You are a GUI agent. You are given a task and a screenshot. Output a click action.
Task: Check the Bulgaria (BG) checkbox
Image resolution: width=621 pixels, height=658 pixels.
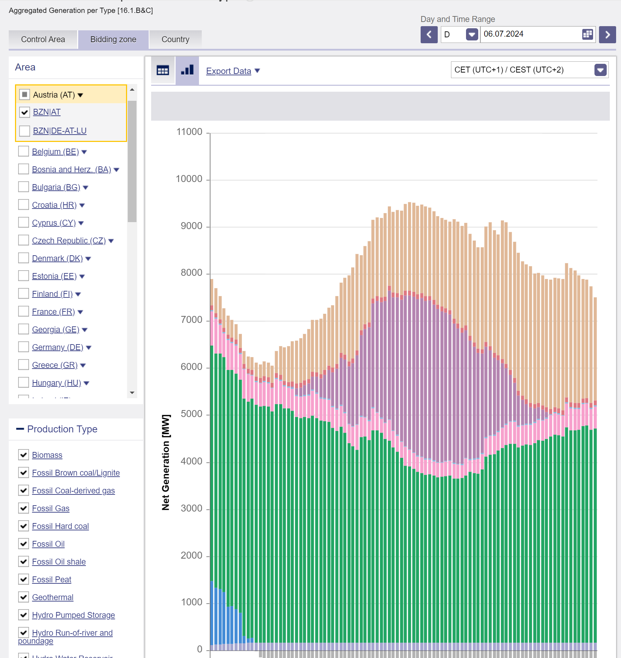click(23, 187)
